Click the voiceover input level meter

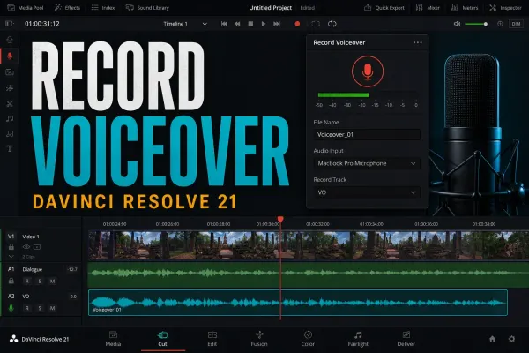click(x=368, y=95)
